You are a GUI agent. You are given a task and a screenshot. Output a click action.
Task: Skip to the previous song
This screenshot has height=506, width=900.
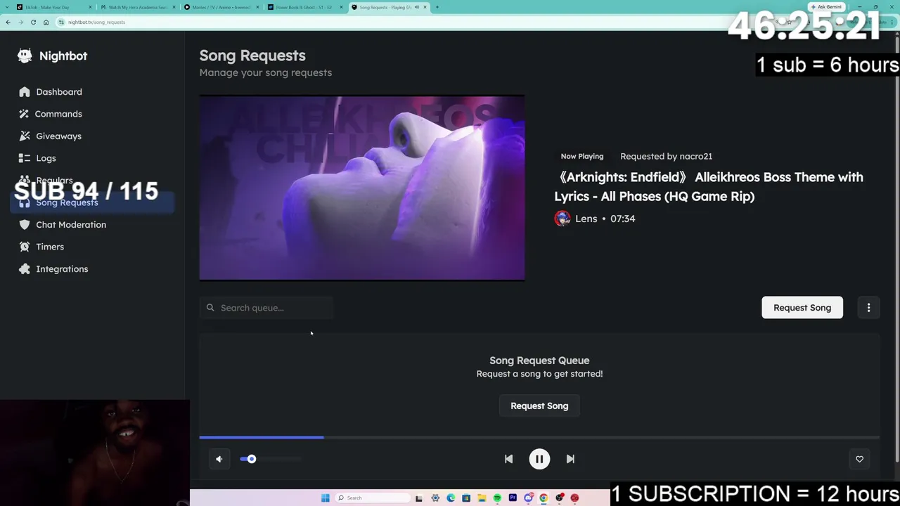click(508, 459)
